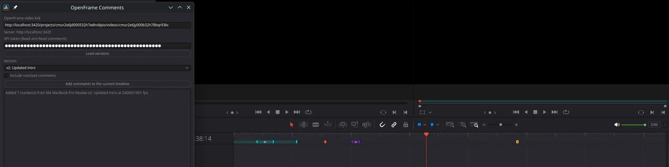Click timeline viewer jog dot control
Image resolution: width=669 pixels, height=167 pixels.
[490, 112]
